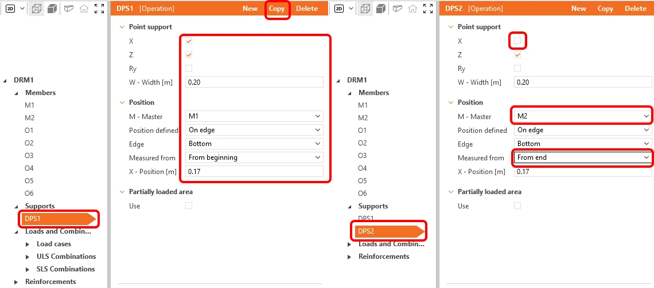Toggle Use checkbox under DPS2 partially loaded area
Viewport: 654px width, 288px height.
[517, 206]
